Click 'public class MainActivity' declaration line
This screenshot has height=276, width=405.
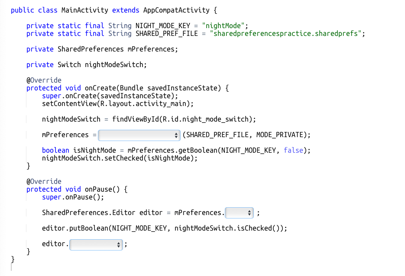click(x=114, y=10)
